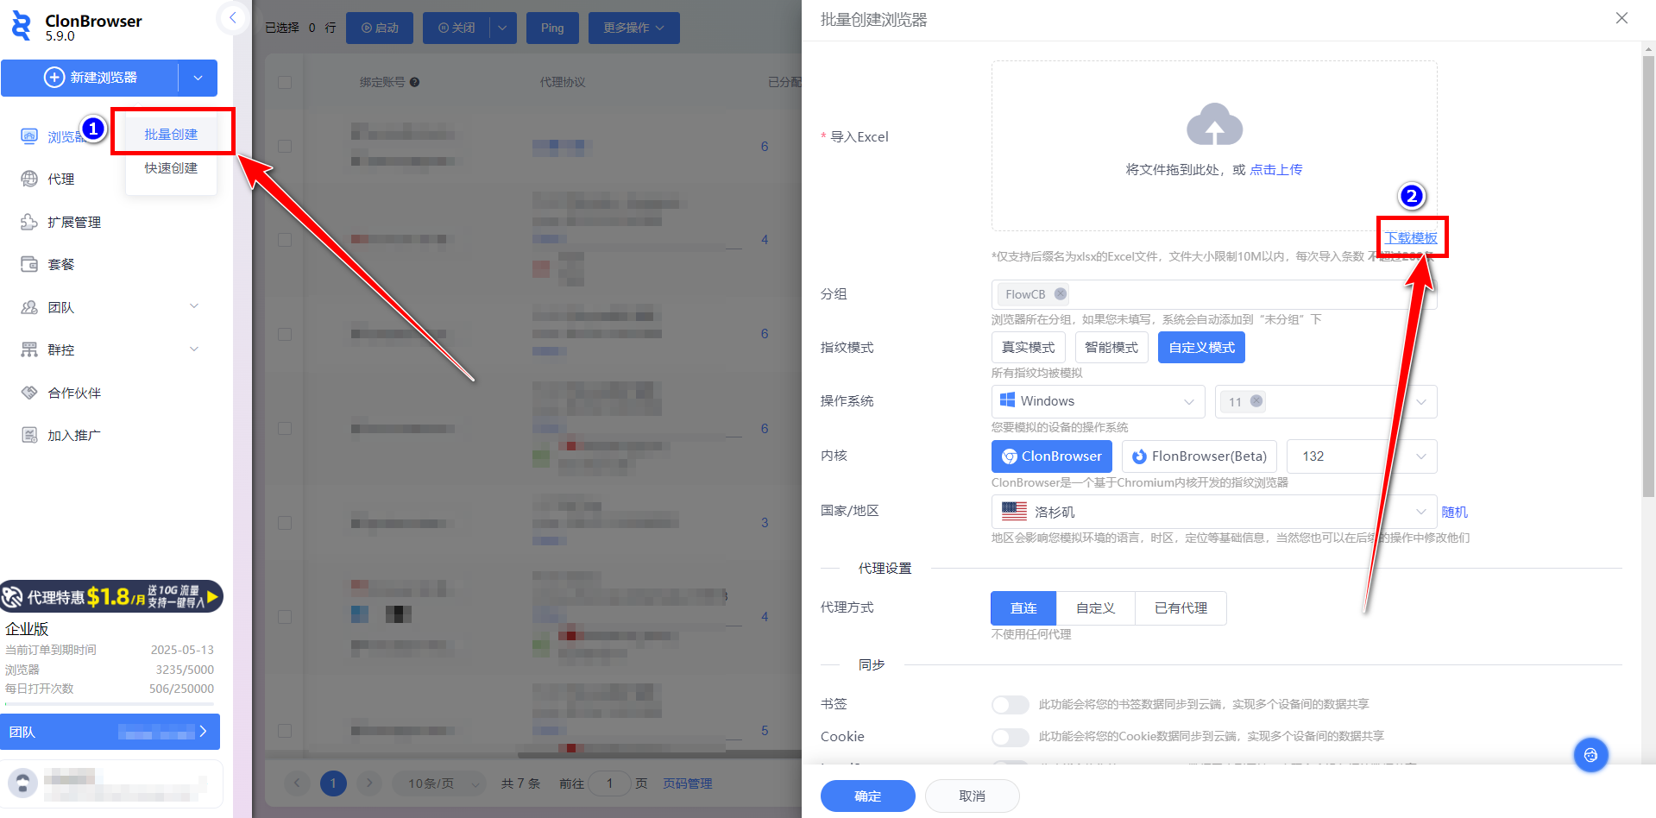1656x818 pixels.
Task: Click the 随机 region link
Action: (1454, 512)
